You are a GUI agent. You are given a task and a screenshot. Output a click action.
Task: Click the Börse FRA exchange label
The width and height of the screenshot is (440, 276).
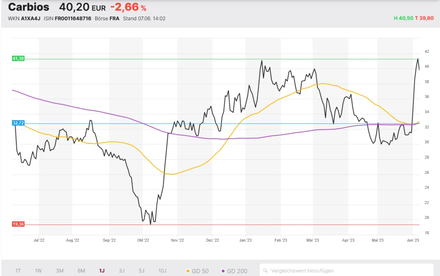pyautogui.click(x=107, y=18)
